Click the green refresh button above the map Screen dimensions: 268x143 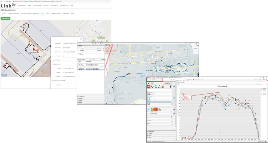pos(5,18)
